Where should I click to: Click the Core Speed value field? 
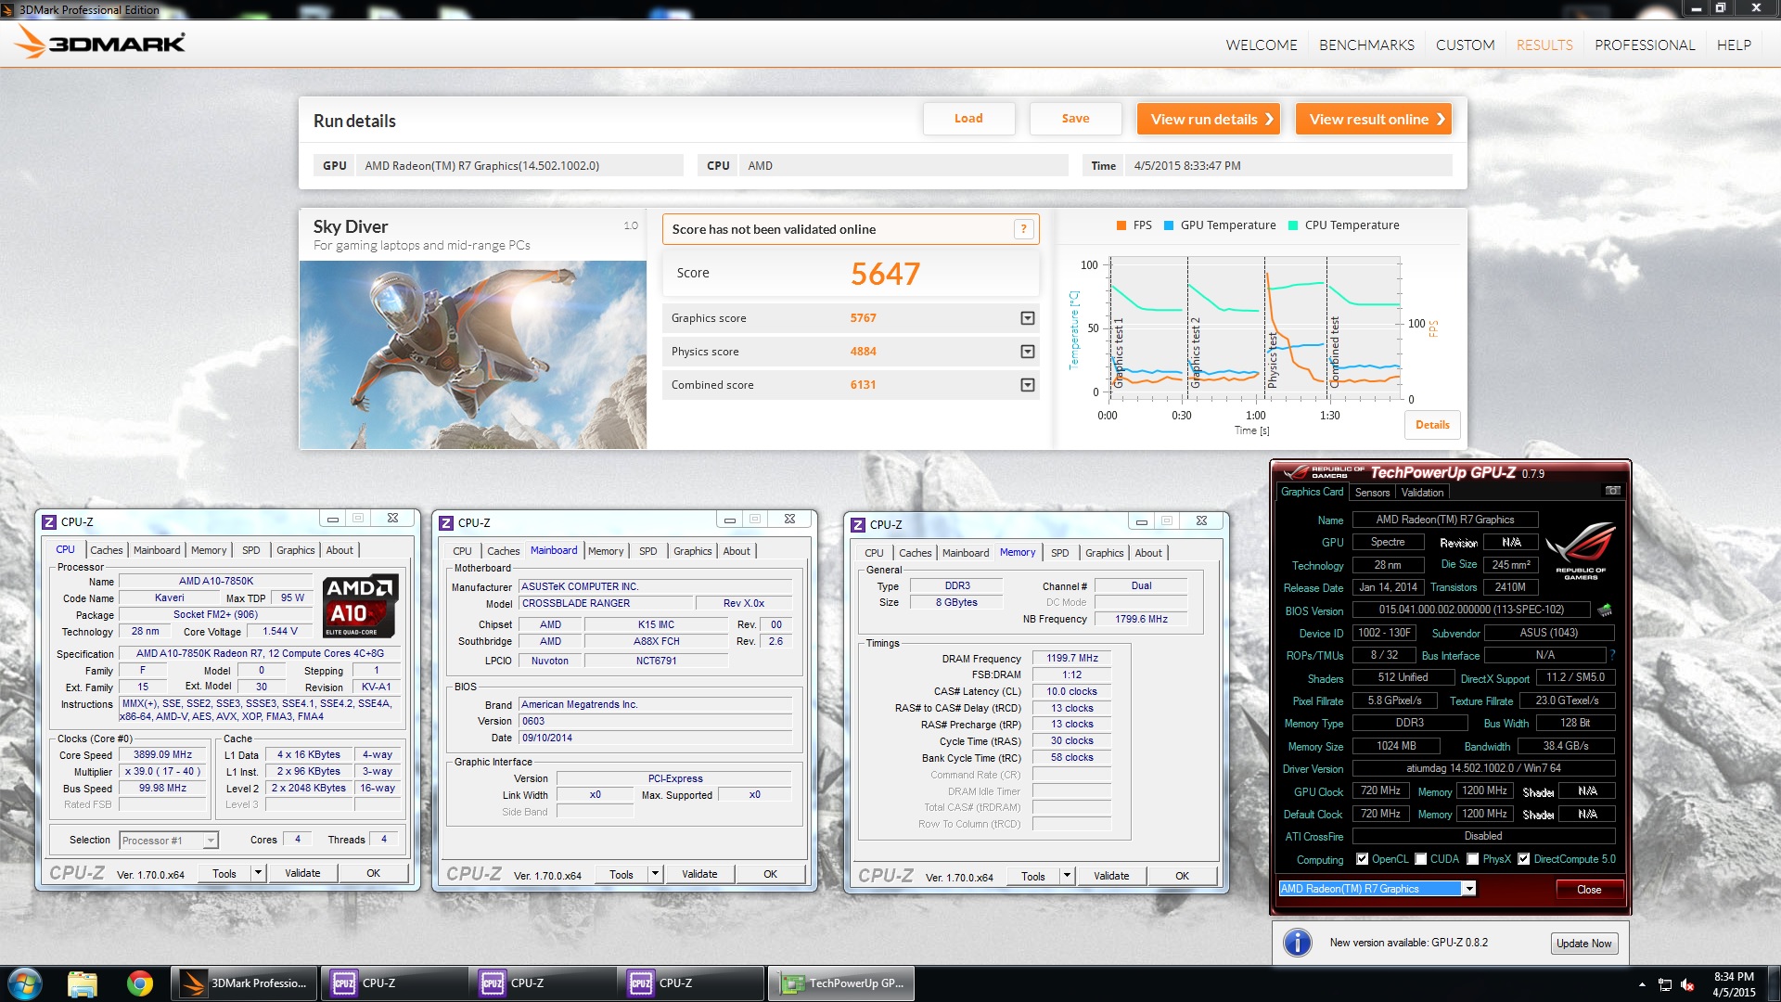coord(162,755)
